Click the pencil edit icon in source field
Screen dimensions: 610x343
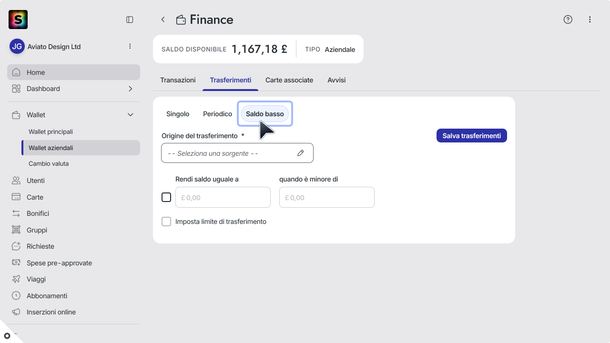point(301,153)
